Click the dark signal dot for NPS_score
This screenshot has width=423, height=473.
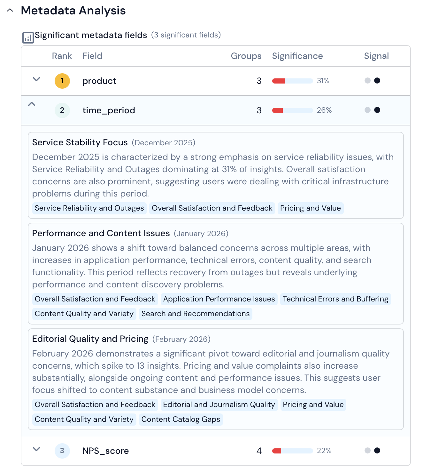[377, 451]
